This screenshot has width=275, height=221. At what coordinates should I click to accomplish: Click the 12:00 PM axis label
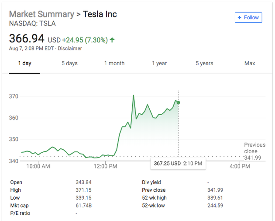(106, 166)
